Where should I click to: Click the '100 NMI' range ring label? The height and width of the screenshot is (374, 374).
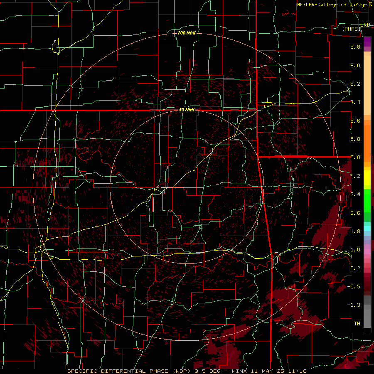click(187, 33)
